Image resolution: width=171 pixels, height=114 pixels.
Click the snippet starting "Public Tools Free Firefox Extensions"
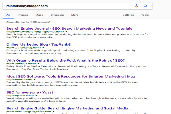[x=76, y=68]
